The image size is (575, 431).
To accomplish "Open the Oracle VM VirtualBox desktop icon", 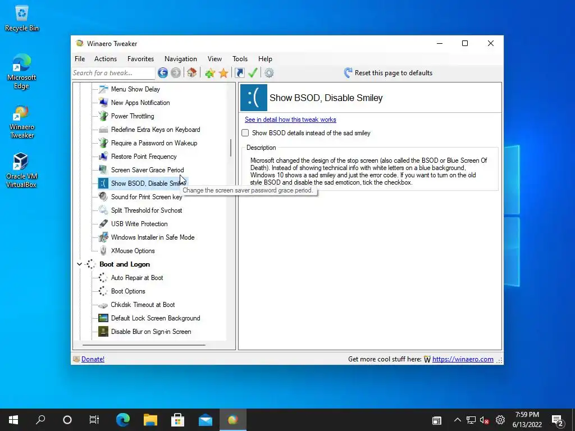I will tap(21, 171).
